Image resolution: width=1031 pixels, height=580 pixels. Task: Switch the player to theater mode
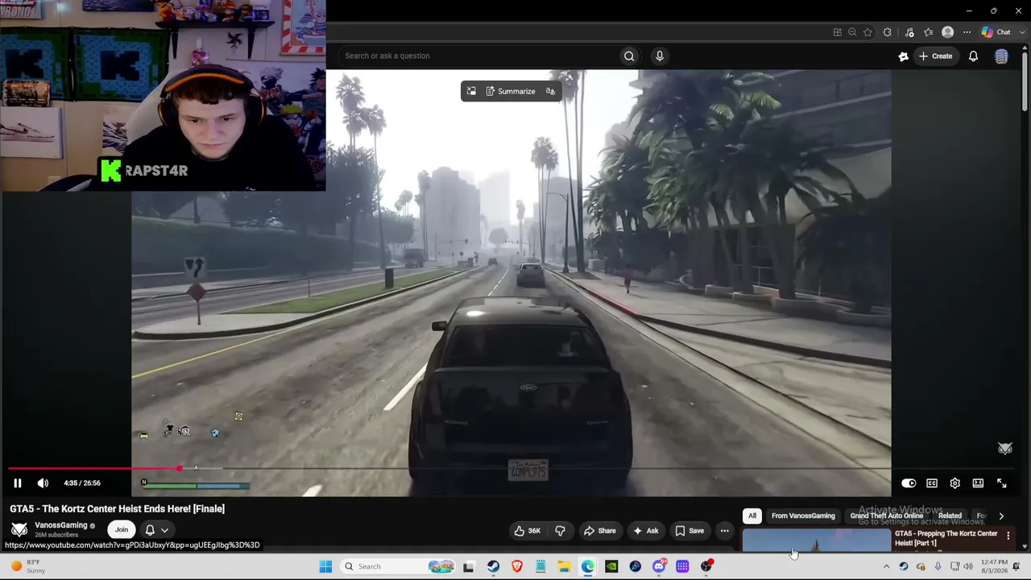coord(978,483)
